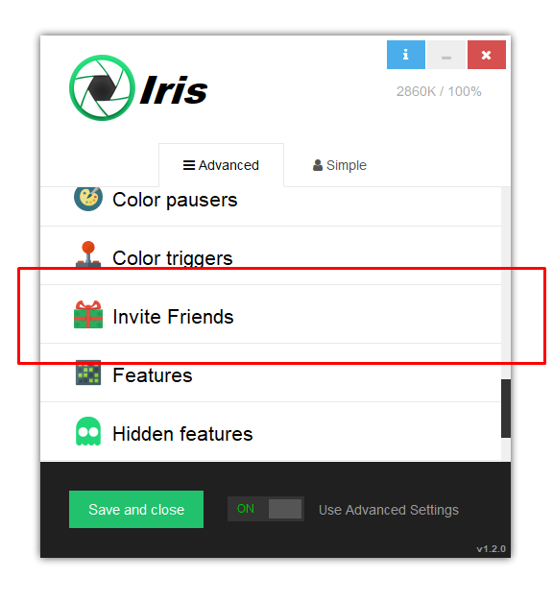Click Save and close button
The height and width of the screenshot is (602, 553).
(x=136, y=509)
